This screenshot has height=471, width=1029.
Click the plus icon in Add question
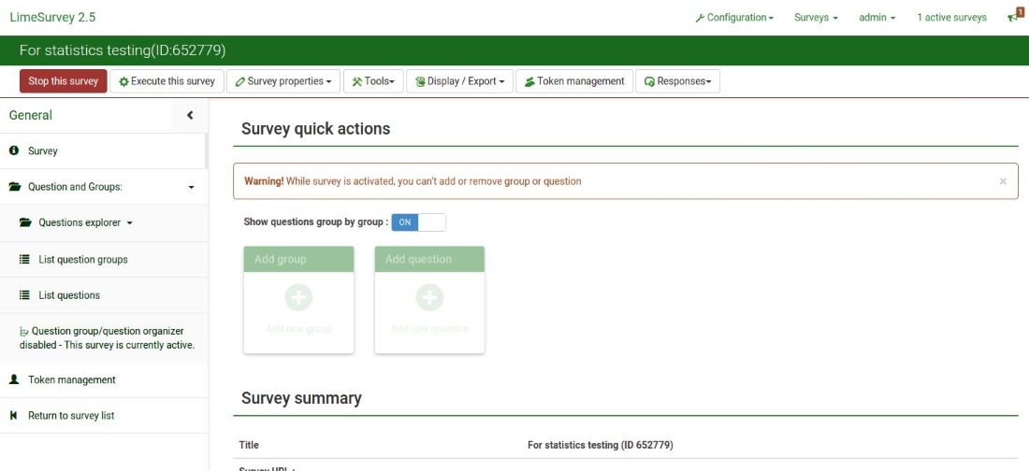[x=429, y=298]
